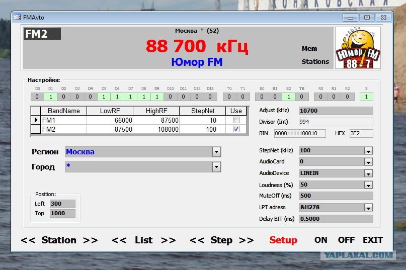The height and width of the screenshot is (270, 406).
Task: Click the Position Left field
Action: click(62, 204)
